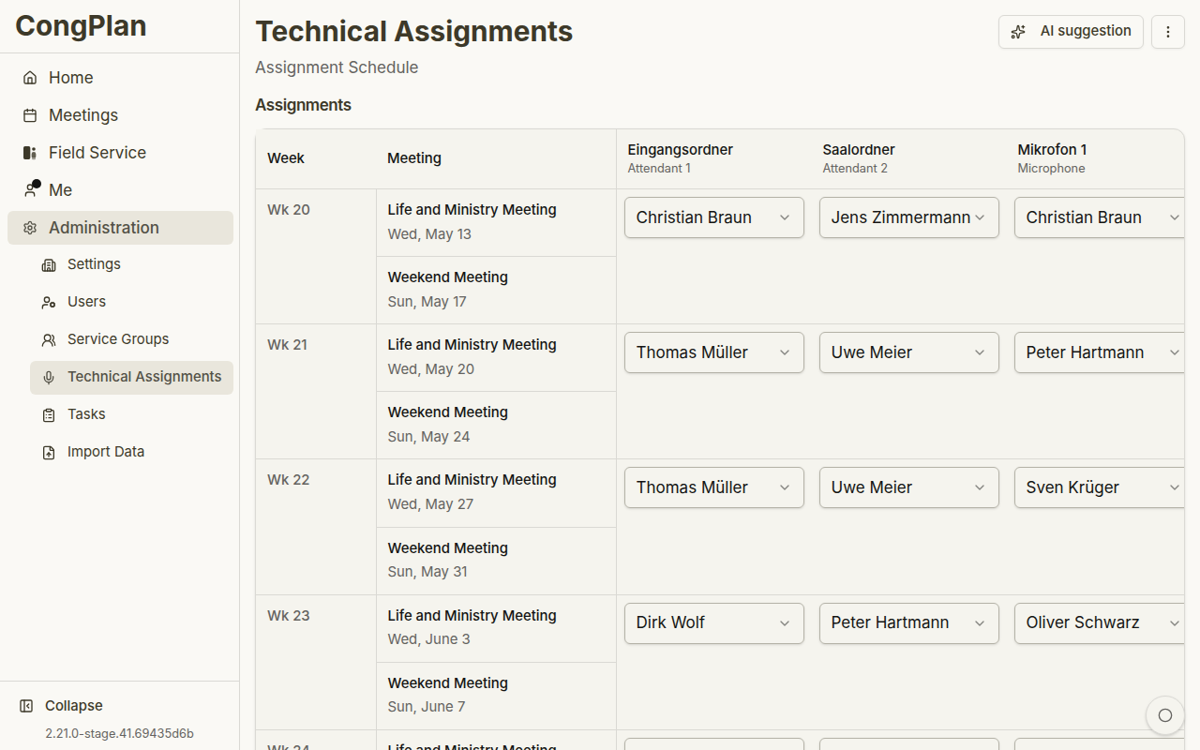Open Wk 20 Mikrofon 1 dropdown Christian Braun
This screenshot has width=1200, height=750.
click(1100, 217)
